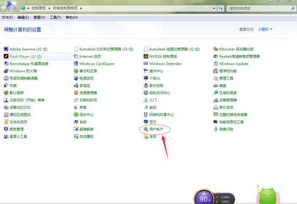Open Internet 选项
Viewport: 297px width, 204px height.
(x=87, y=56)
